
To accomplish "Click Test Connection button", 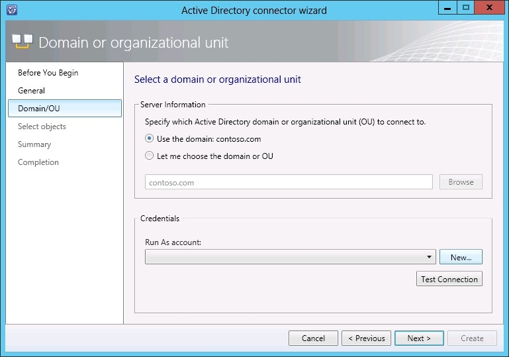I will pyautogui.click(x=449, y=279).
